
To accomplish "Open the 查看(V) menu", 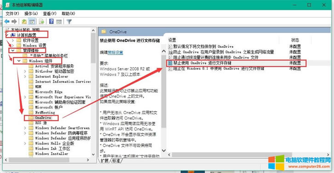I will 50,14.
